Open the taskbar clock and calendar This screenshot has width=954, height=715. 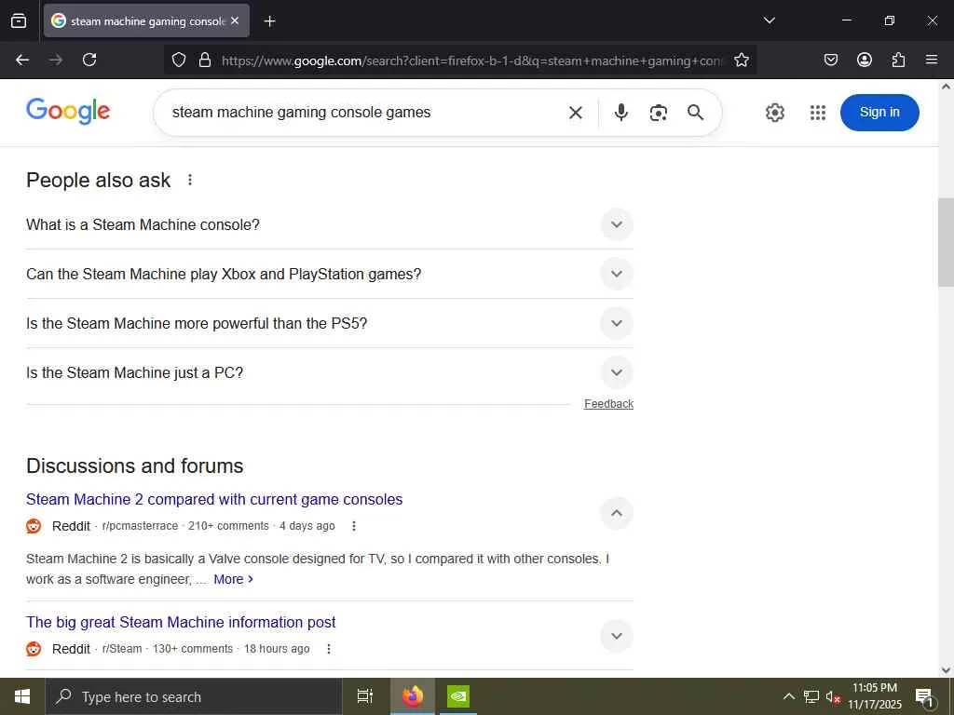pyautogui.click(x=875, y=696)
